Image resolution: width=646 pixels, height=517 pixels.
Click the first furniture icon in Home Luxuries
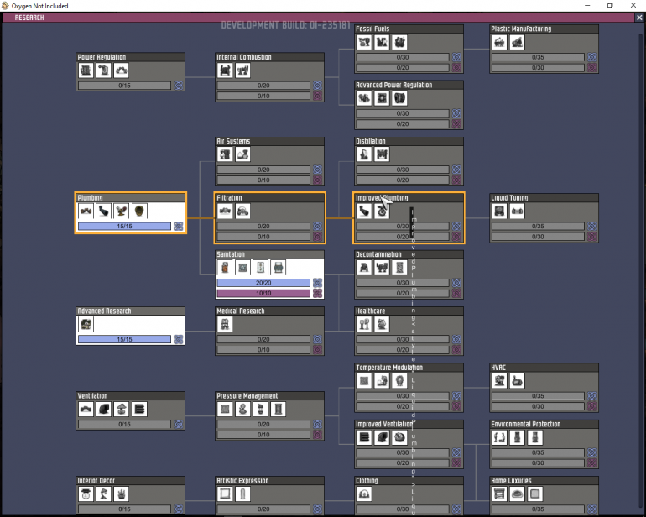click(499, 493)
